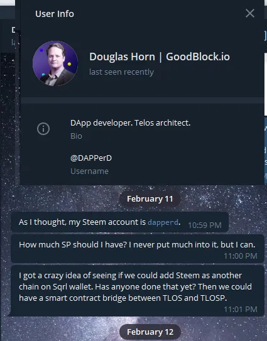Image resolution: width=267 pixels, height=341 pixels.
Task: Open the dapperd Steem account link
Action: [x=163, y=222]
